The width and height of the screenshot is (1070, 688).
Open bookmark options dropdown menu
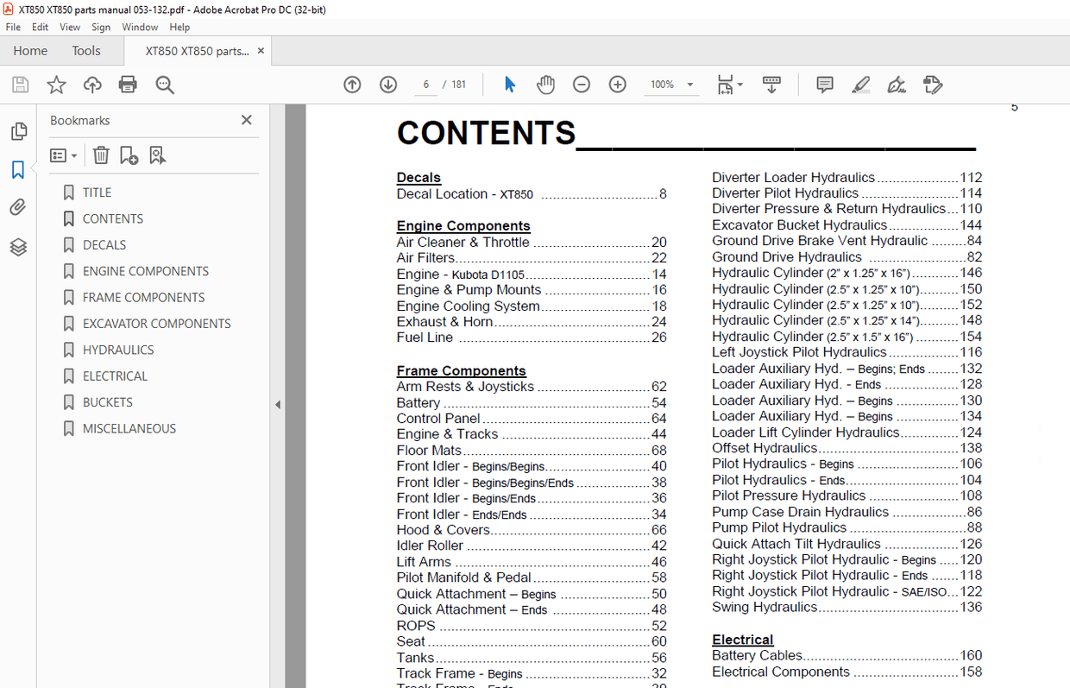(x=63, y=155)
